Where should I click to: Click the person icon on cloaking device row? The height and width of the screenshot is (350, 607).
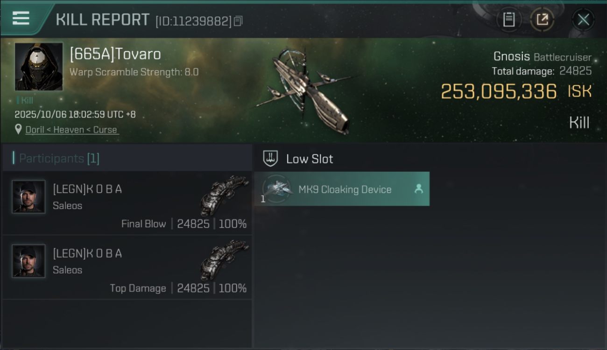click(418, 189)
